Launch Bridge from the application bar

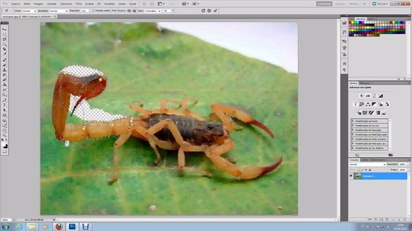point(144,4)
